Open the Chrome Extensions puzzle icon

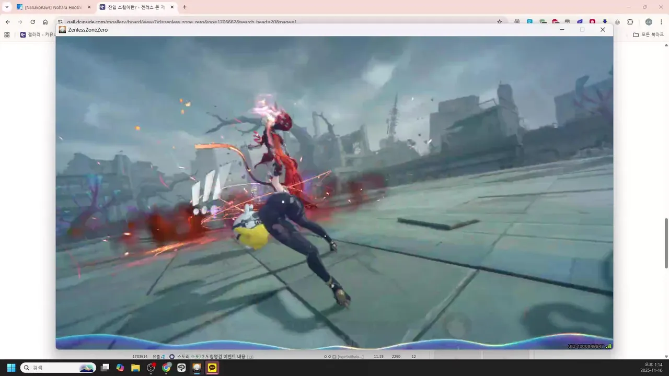click(x=630, y=22)
